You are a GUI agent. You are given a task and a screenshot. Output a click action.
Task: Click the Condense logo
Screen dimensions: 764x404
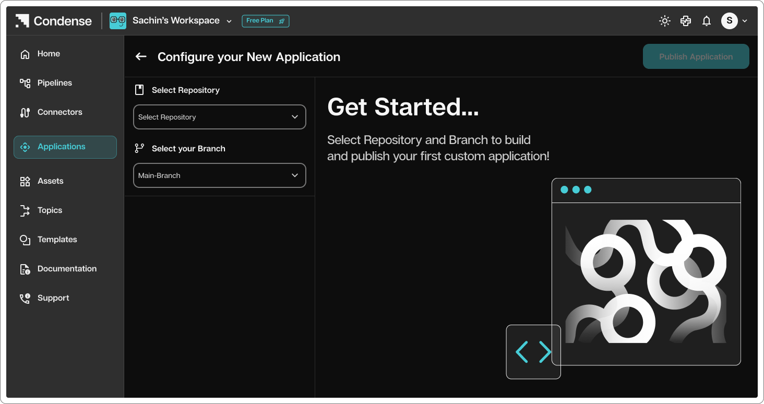point(54,21)
